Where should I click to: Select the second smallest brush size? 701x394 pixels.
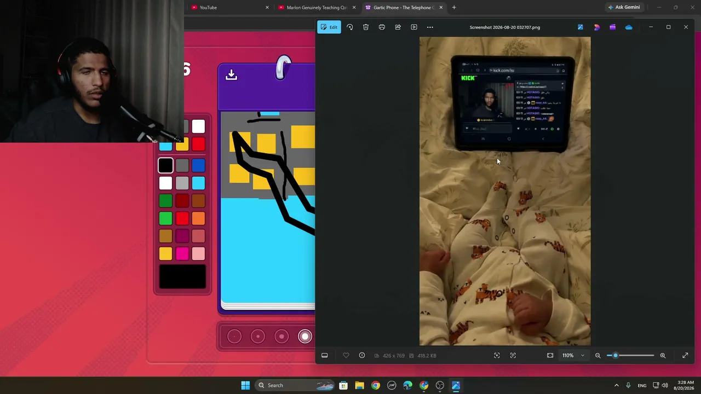[257, 337]
